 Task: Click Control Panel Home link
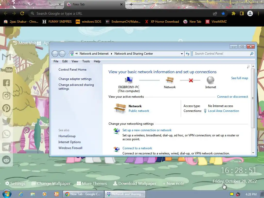72,70
